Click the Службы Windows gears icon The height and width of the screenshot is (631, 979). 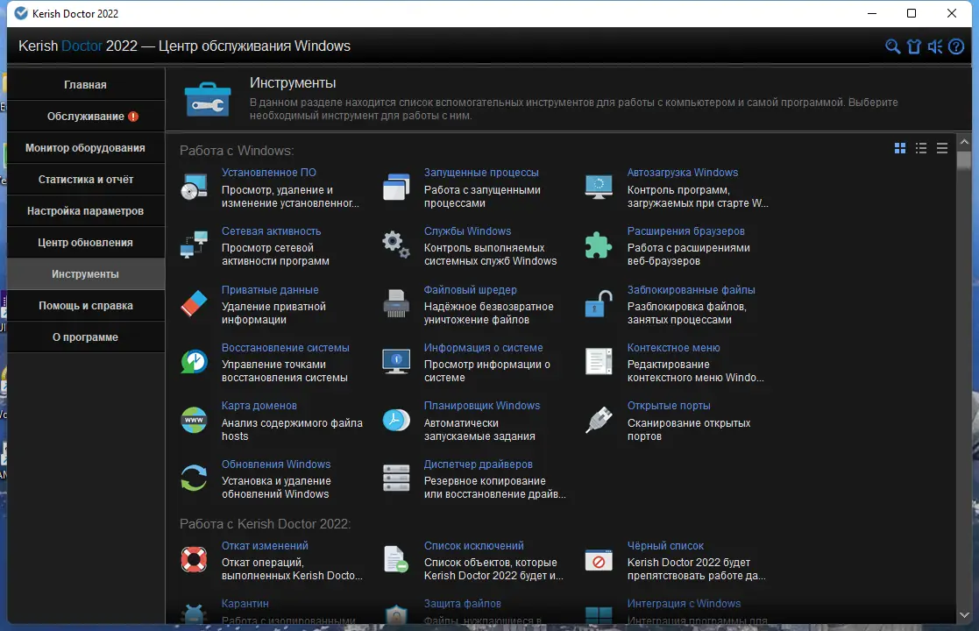coord(396,245)
